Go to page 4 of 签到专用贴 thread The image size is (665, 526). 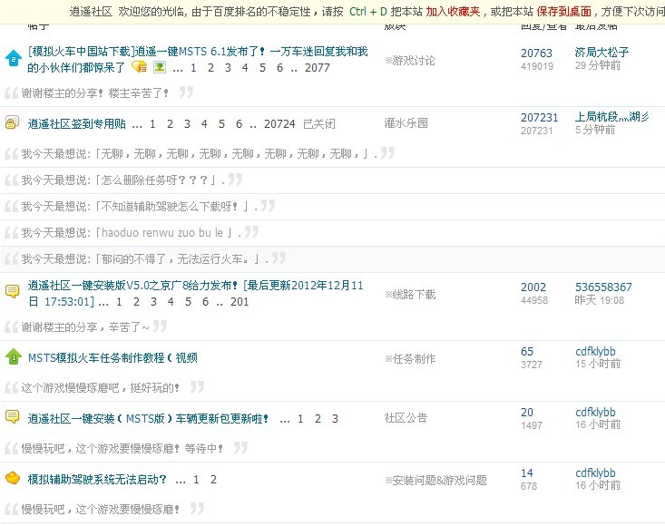[204, 123]
